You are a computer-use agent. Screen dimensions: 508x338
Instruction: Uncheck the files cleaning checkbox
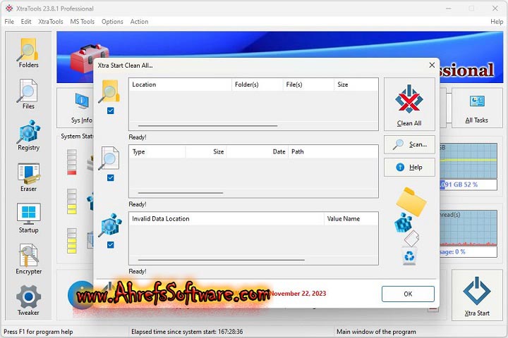tap(111, 177)
